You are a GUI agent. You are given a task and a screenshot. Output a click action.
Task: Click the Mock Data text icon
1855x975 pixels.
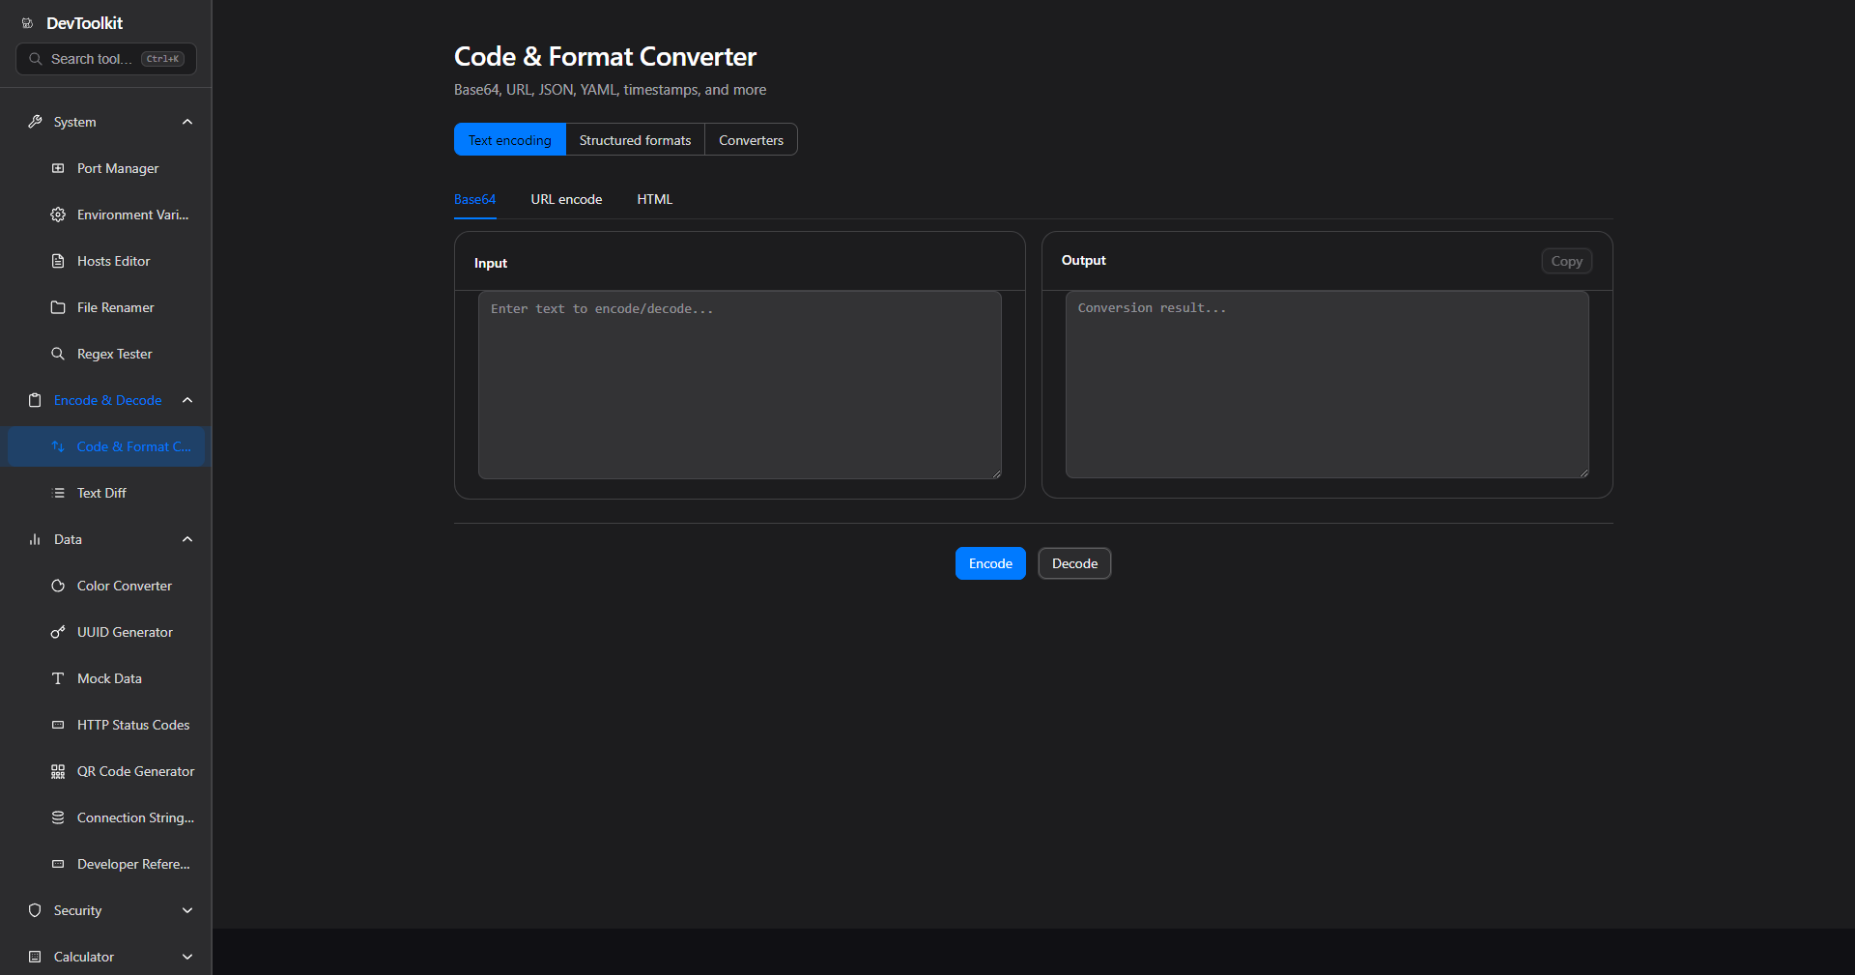58,678
